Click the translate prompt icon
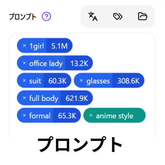165x165 pixels. point(93,16)
